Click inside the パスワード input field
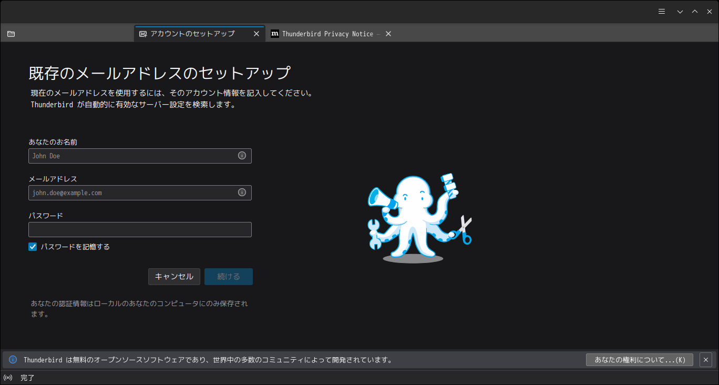719x385 pixels. pos(140,229)
